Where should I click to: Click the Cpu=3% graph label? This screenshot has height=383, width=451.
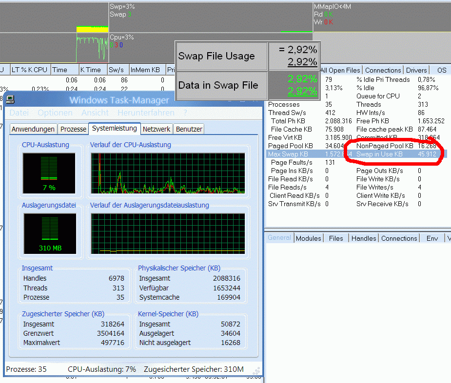(x=122, y=37)
